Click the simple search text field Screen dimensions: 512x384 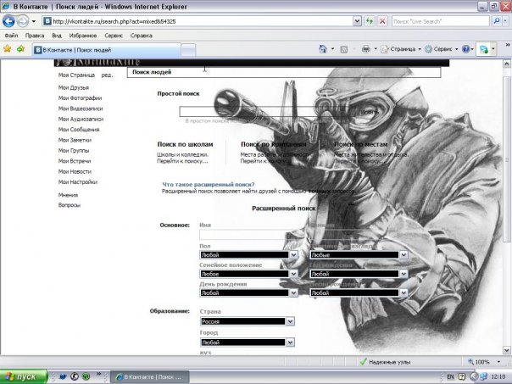coord(266,112)
